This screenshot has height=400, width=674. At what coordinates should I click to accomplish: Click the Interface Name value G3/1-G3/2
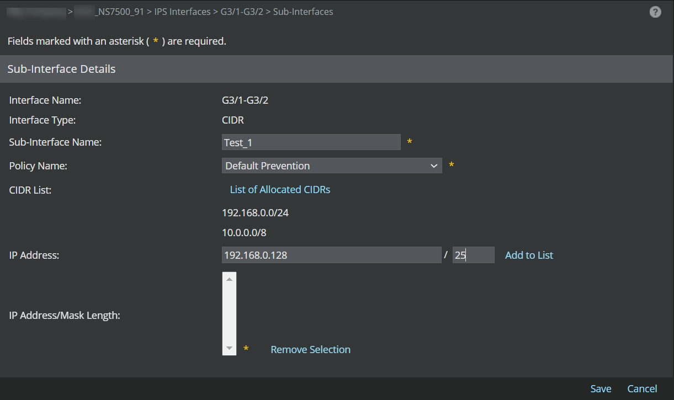click(x=245, y=100)
